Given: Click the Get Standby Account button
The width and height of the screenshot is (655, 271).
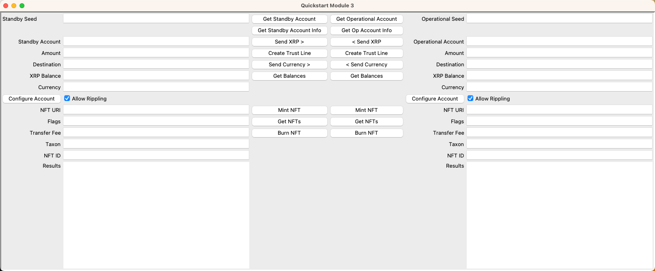Looking at the screenshot, I should (289, 19).
